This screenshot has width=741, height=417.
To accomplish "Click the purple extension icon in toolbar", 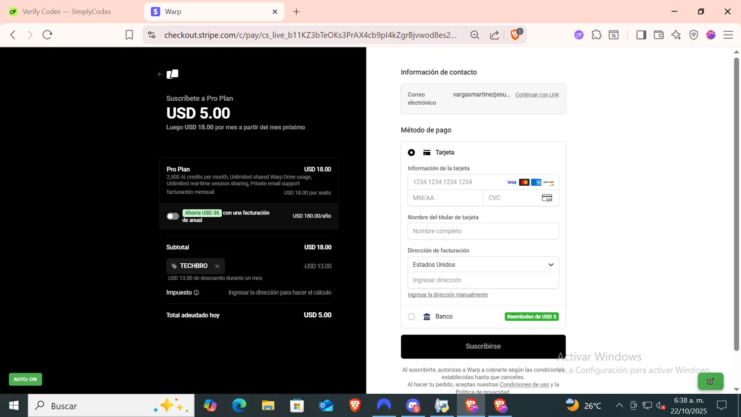I will [x=579, y=35].
